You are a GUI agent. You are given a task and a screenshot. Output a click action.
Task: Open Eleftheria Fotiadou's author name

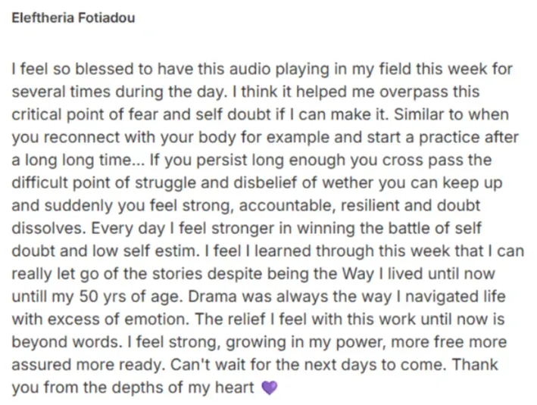point(73,18)
